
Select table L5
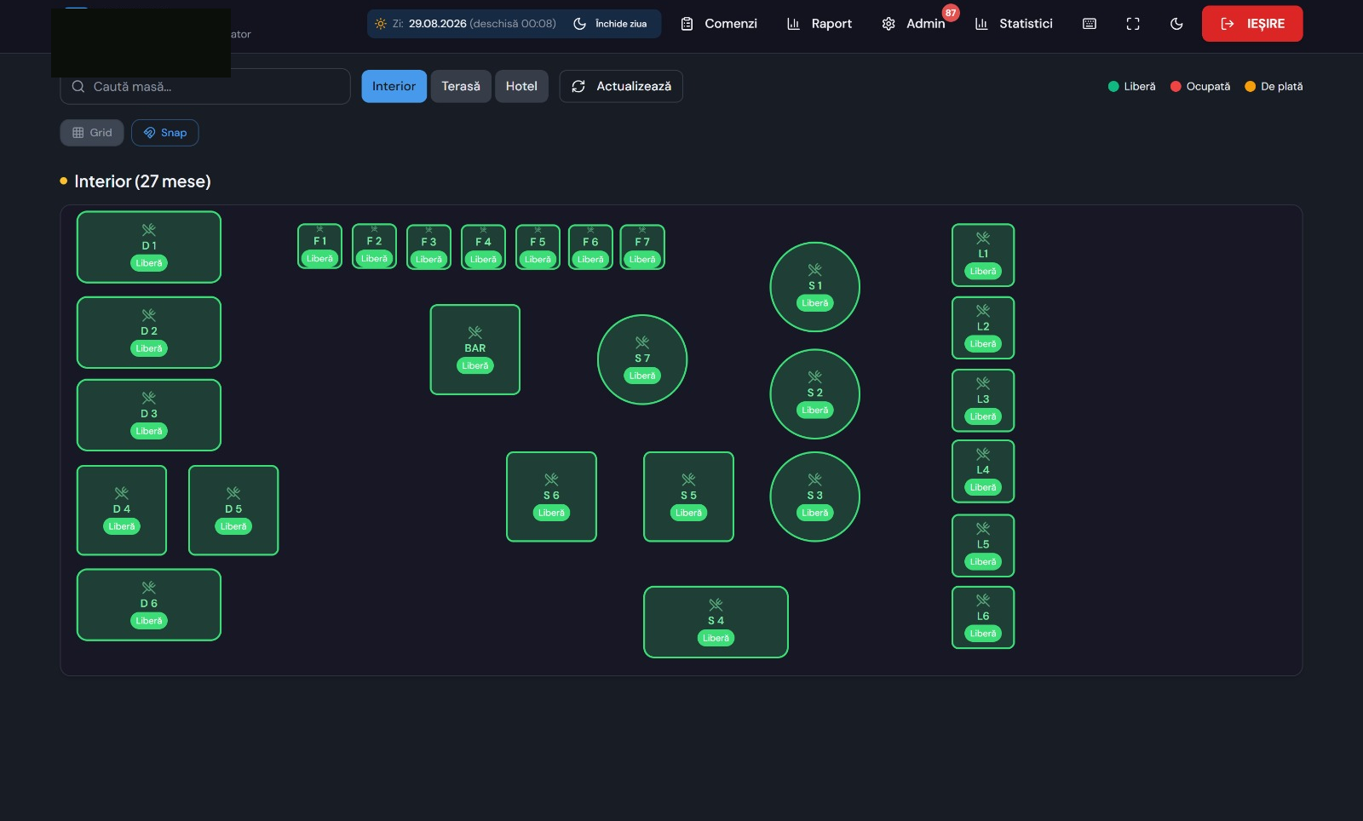tap(983, 546)
